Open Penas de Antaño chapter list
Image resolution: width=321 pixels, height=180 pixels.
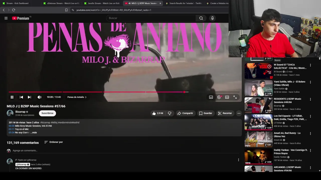(x=77, y=97)
